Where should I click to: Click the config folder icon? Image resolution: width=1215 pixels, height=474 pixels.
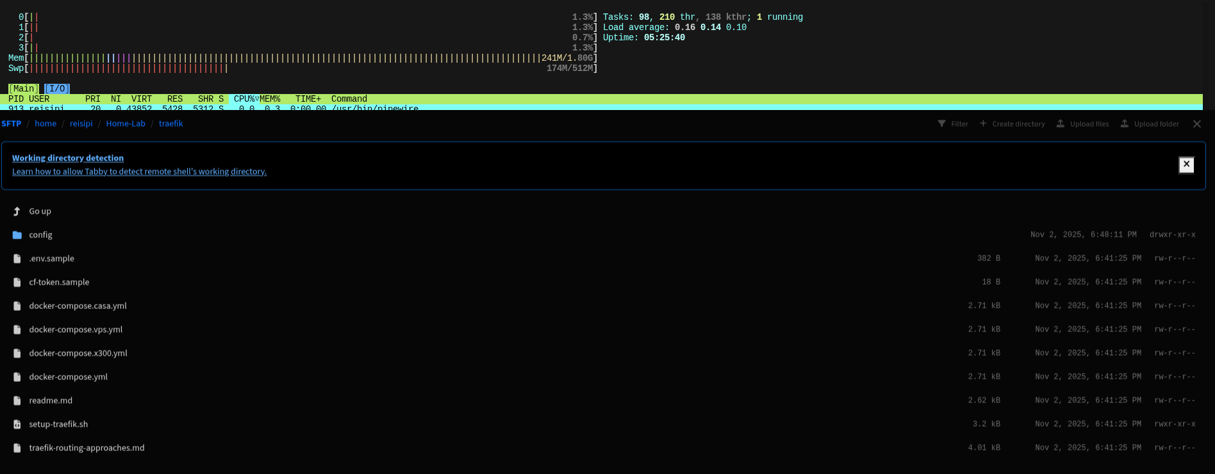[17, 235]
